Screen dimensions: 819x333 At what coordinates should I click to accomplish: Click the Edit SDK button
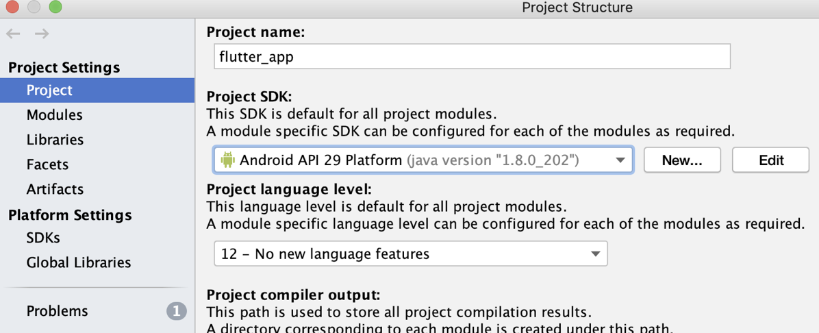[771, 160]
